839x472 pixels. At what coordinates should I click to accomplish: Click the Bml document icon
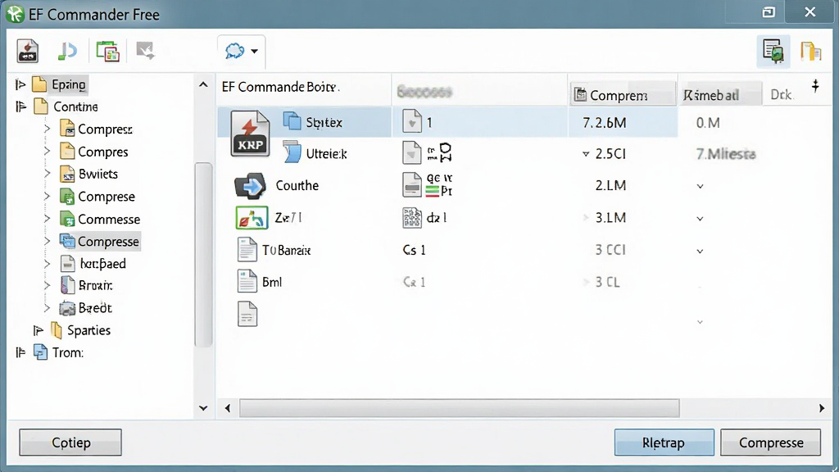[x=247, y=282]
